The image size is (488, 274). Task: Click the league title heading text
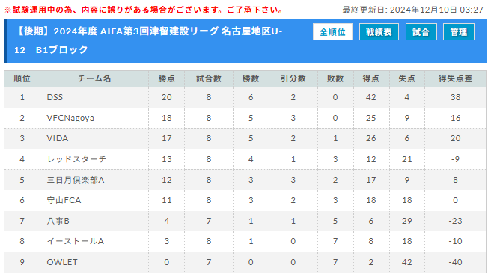(x=148, y=40)
